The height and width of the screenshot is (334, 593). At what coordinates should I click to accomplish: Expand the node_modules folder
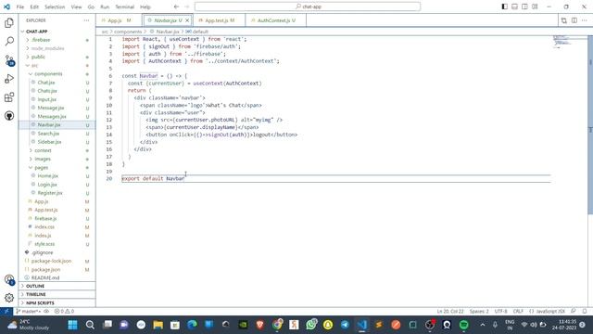(57, 48)
